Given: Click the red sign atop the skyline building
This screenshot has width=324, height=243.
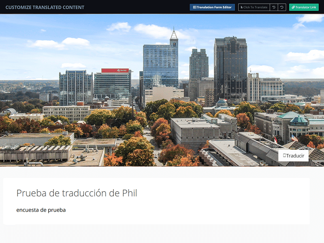Looking at the screenshot, I should pyautogui.click(x=115, y=70).
